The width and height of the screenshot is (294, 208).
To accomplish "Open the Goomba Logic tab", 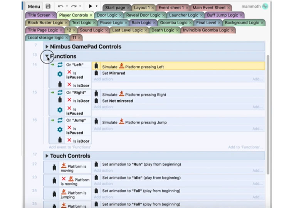I will (x=174, y=23).
